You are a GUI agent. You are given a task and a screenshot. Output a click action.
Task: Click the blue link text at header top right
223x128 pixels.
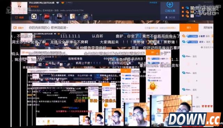coord(153,3)
